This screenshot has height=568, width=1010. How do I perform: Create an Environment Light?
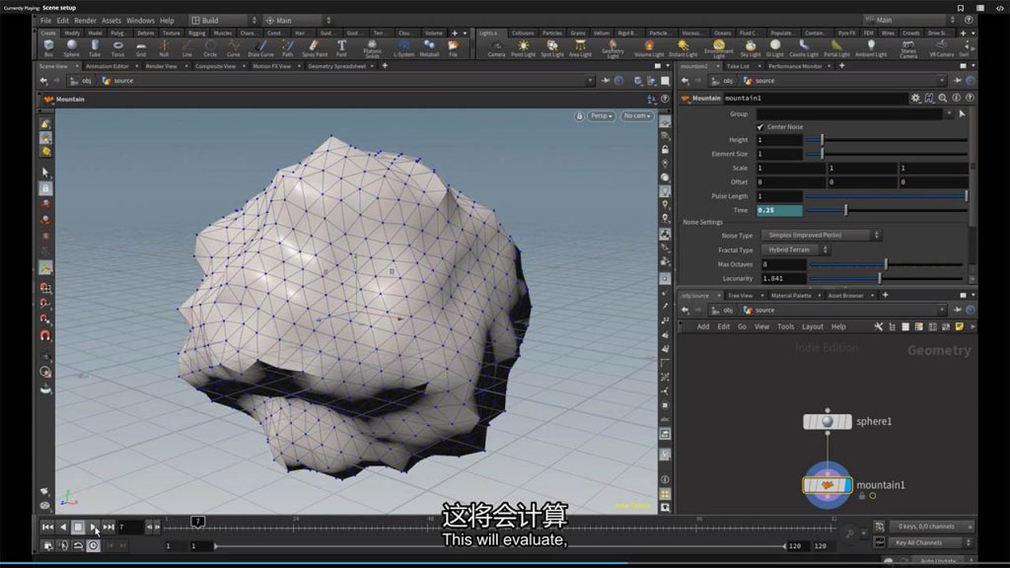(x=719, y=48)
